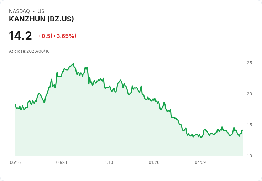Click the highest peak of the price line

coord(73,64)
